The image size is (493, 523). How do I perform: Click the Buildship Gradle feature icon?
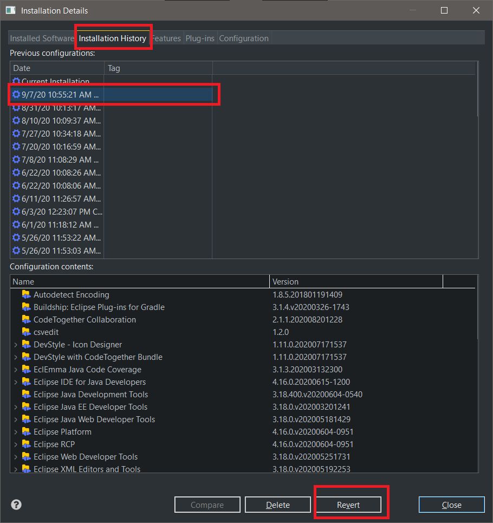(27, 307)
